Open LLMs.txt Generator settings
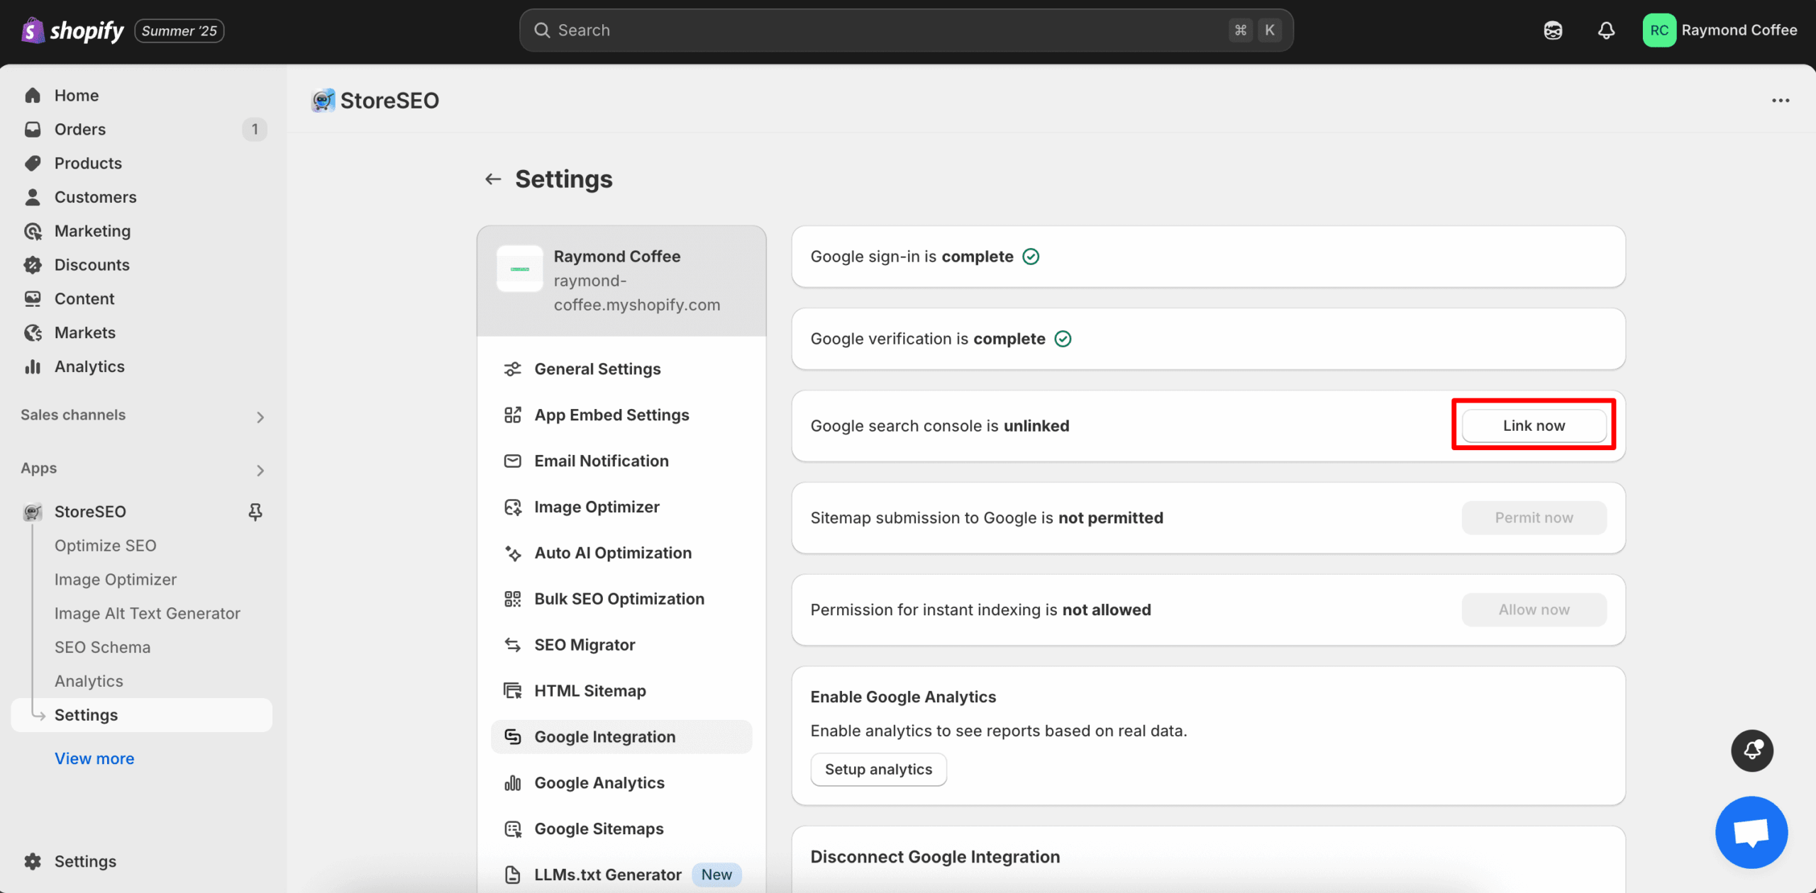Viewport: 1816px width, 893px height. click(621, 875)
